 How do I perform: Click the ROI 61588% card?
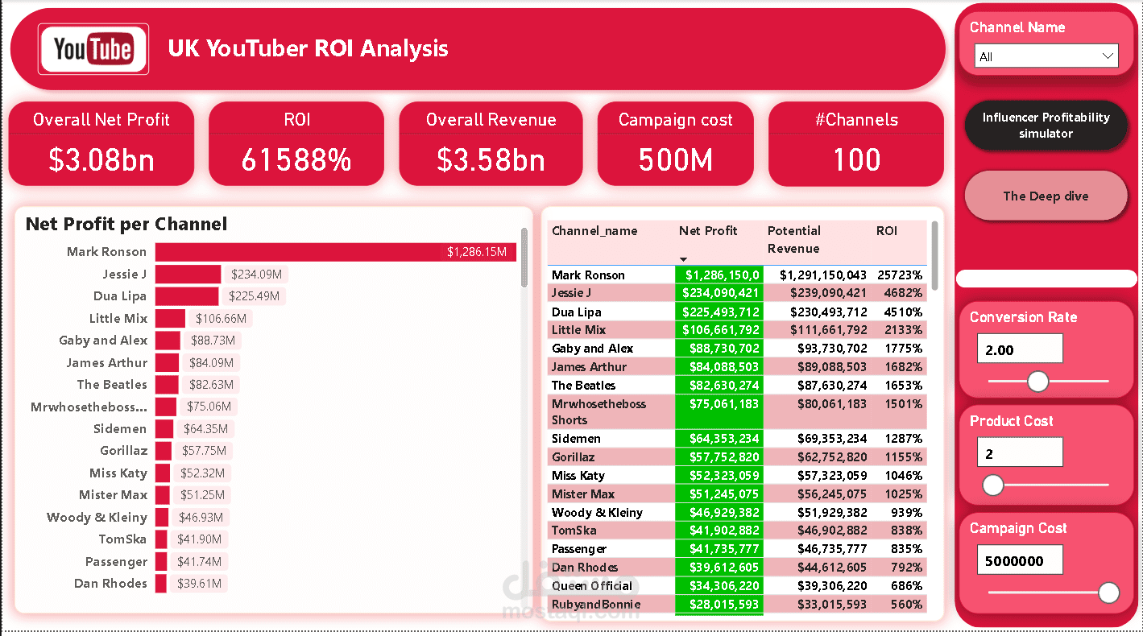296,143
